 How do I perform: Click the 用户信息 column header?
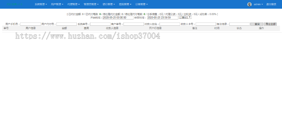click(x=31, y=28)
